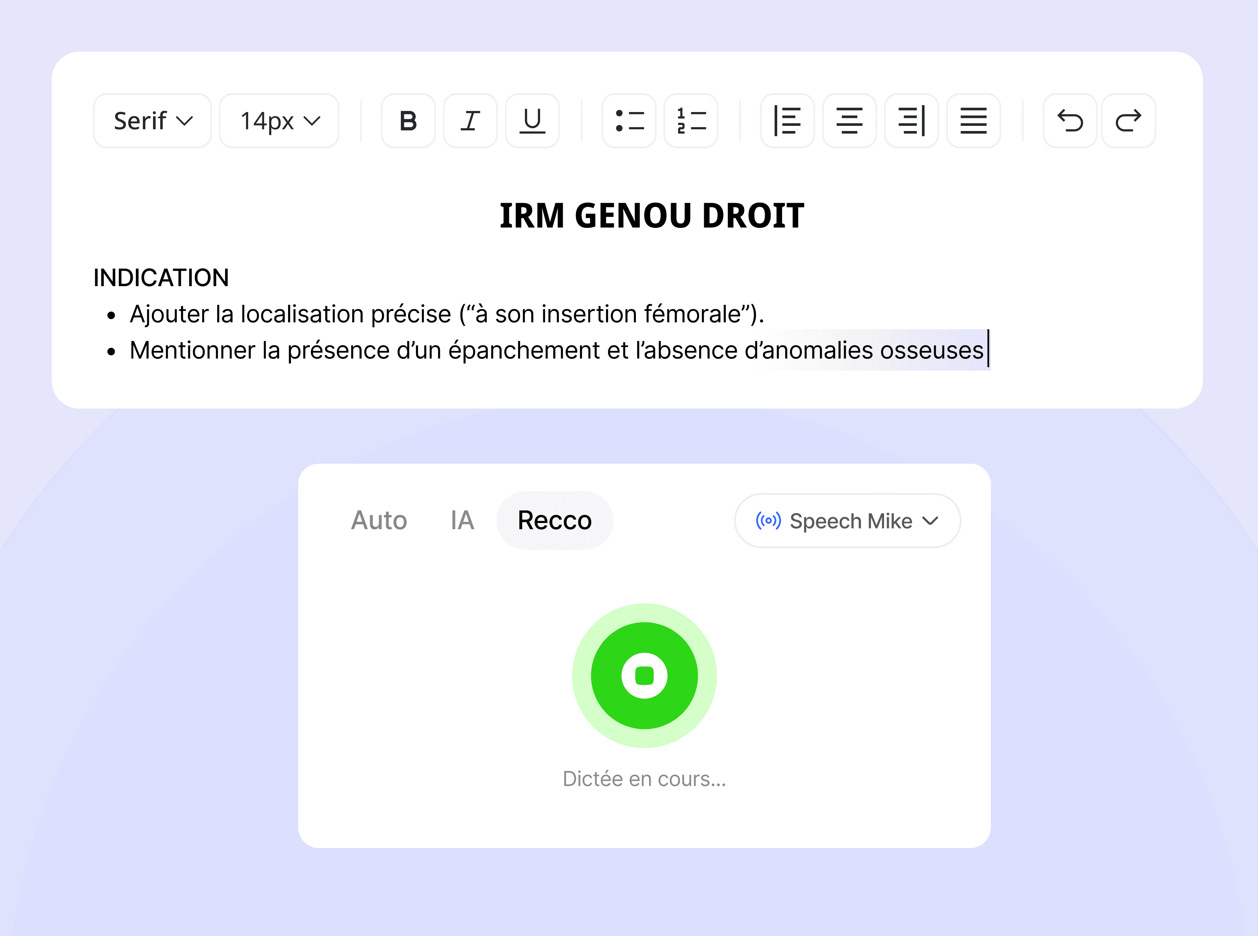Viewport: 1258px width, 936px height.
Task: Switch to the IA tab
Action: click(462, 521)
